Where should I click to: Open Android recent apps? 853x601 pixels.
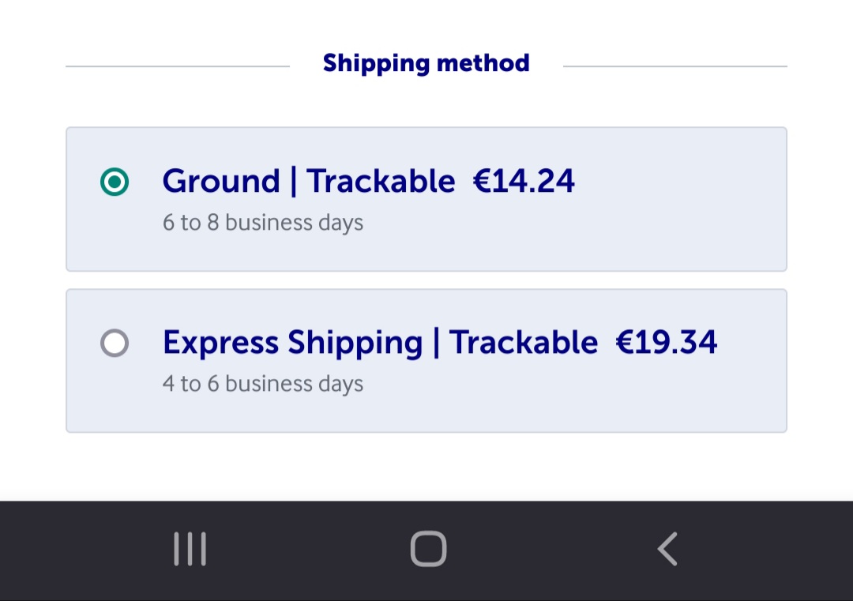pyautogui.click(x=190, y=549)
